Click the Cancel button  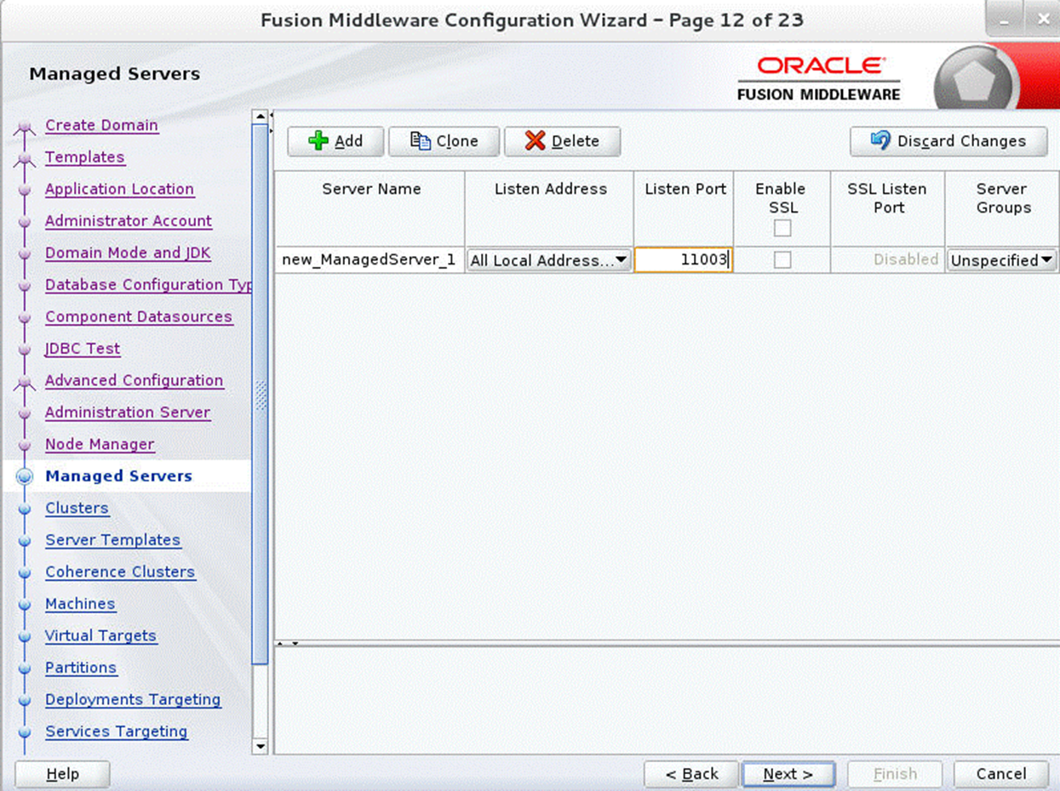pyautogui.click(x=1001, y=774)
